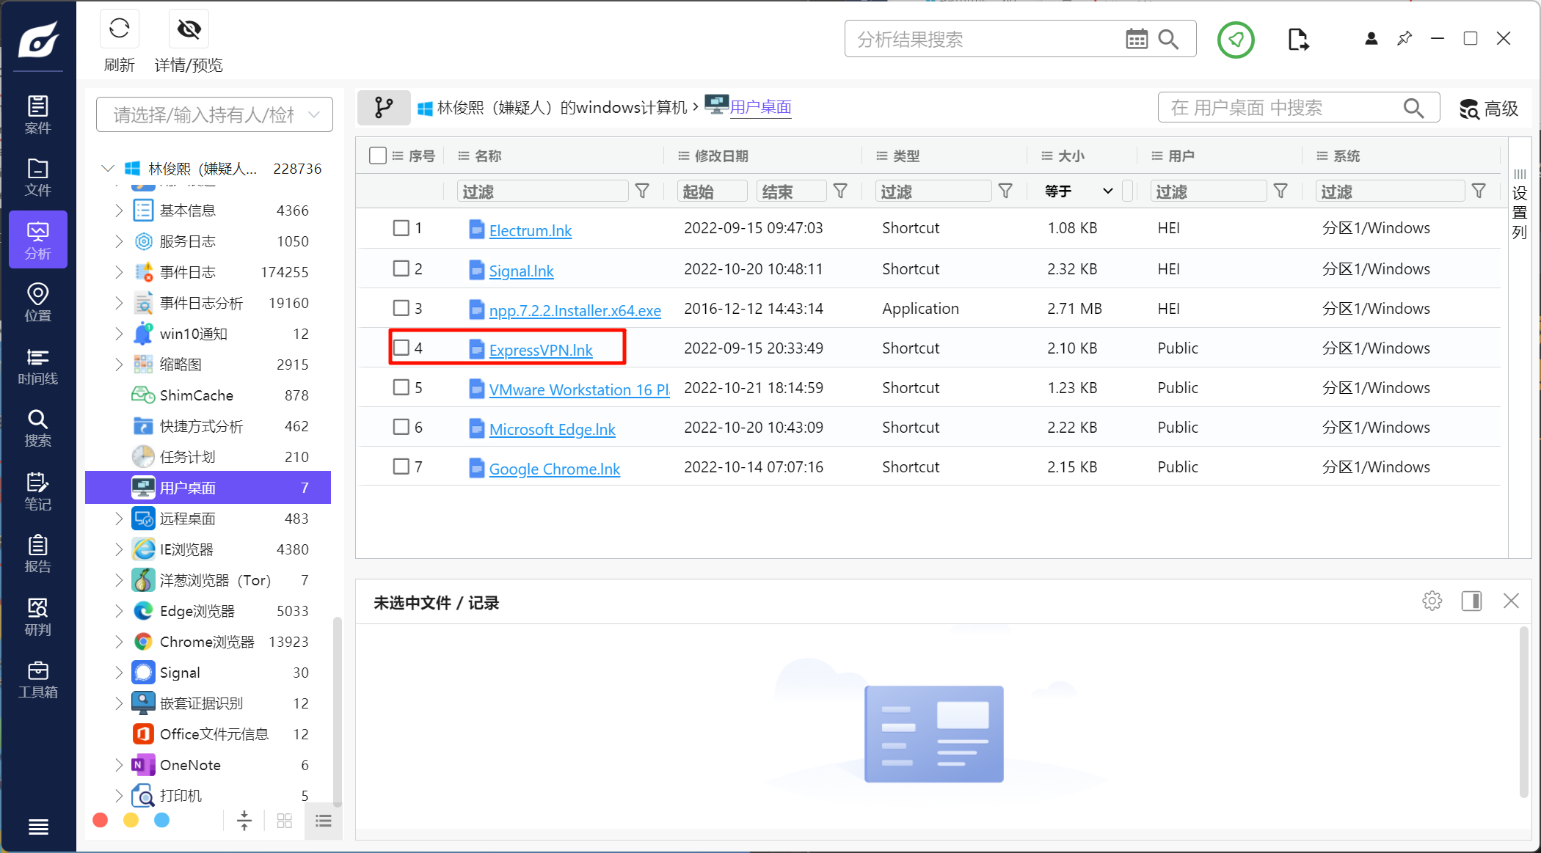The height and width of the screenshot is (853, 1541).
Task: Open the 时间线 timeline sidebar icon
Action: click(x=37, y=366)
